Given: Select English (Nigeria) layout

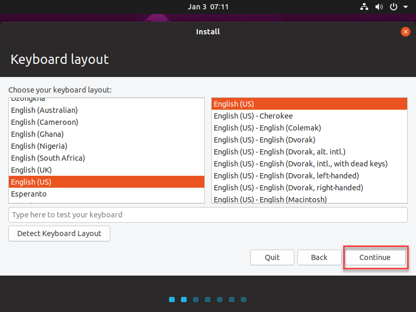Looking at the screenshot, I should pos(107,146).
